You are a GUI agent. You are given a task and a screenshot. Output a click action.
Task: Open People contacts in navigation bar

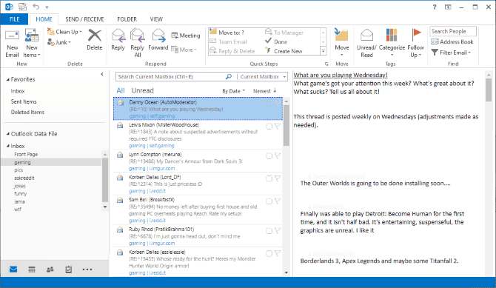pyautogui.click(x=50, y=269)
